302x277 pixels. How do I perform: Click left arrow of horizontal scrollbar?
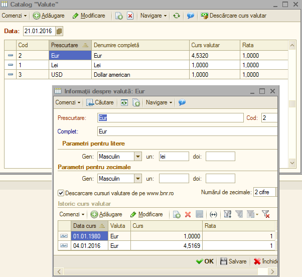click(59, 271)
